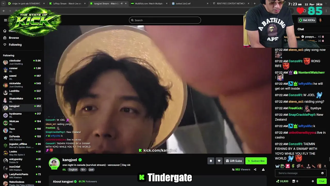Open NickLee channel in Following list
The width and height of the screenshot is (330, 186).
[22, 123]
